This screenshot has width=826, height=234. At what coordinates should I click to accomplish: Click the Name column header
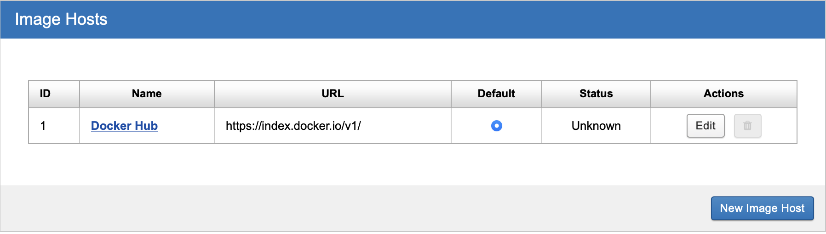click(147, 94)
